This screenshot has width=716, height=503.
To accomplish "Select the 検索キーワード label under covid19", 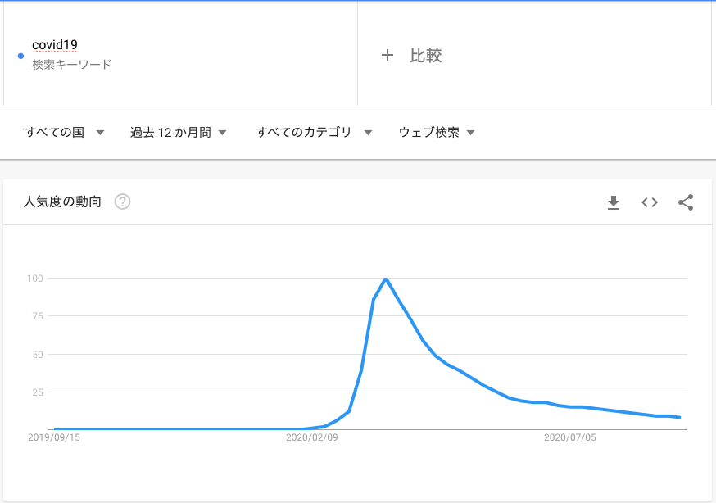I will click(72, 65).
